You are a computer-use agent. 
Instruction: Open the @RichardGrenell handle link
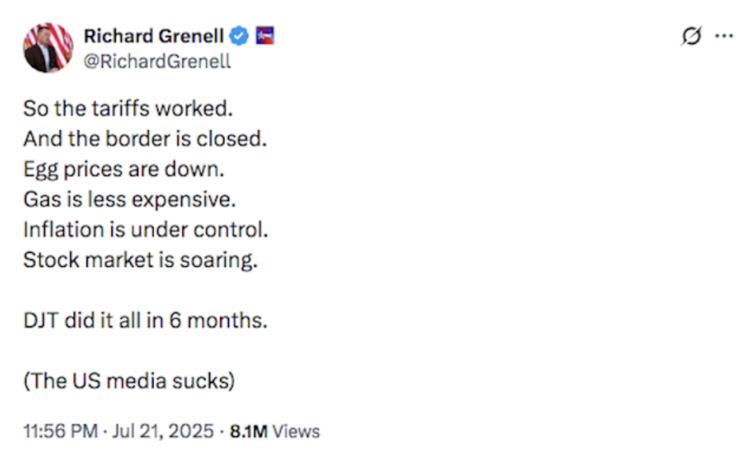158,61
